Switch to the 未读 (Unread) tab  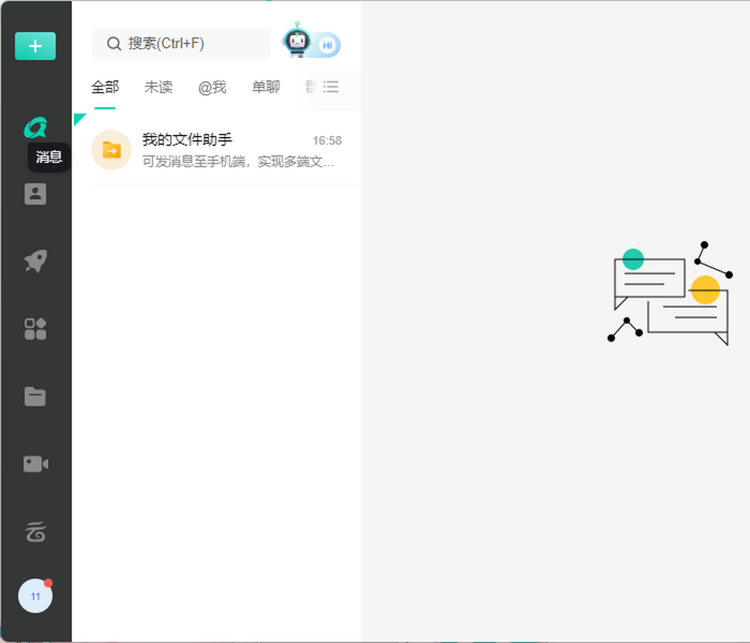[158, 87]
